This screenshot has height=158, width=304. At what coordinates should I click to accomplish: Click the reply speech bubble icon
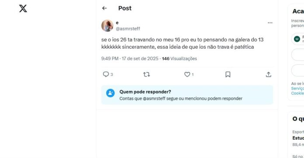[106, 74]
